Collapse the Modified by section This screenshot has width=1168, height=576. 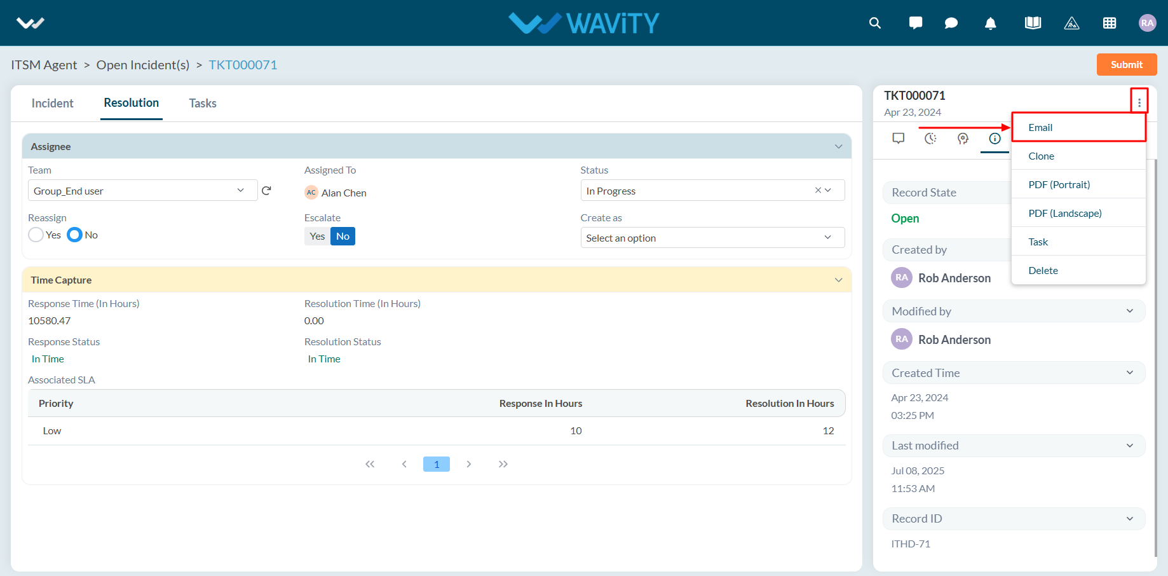pos(1130,311)
